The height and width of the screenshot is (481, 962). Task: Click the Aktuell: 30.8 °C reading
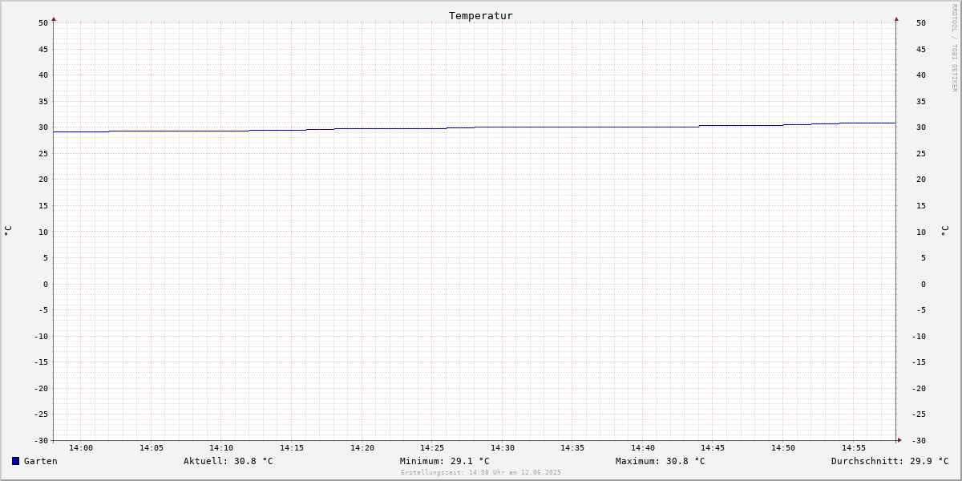228,461
